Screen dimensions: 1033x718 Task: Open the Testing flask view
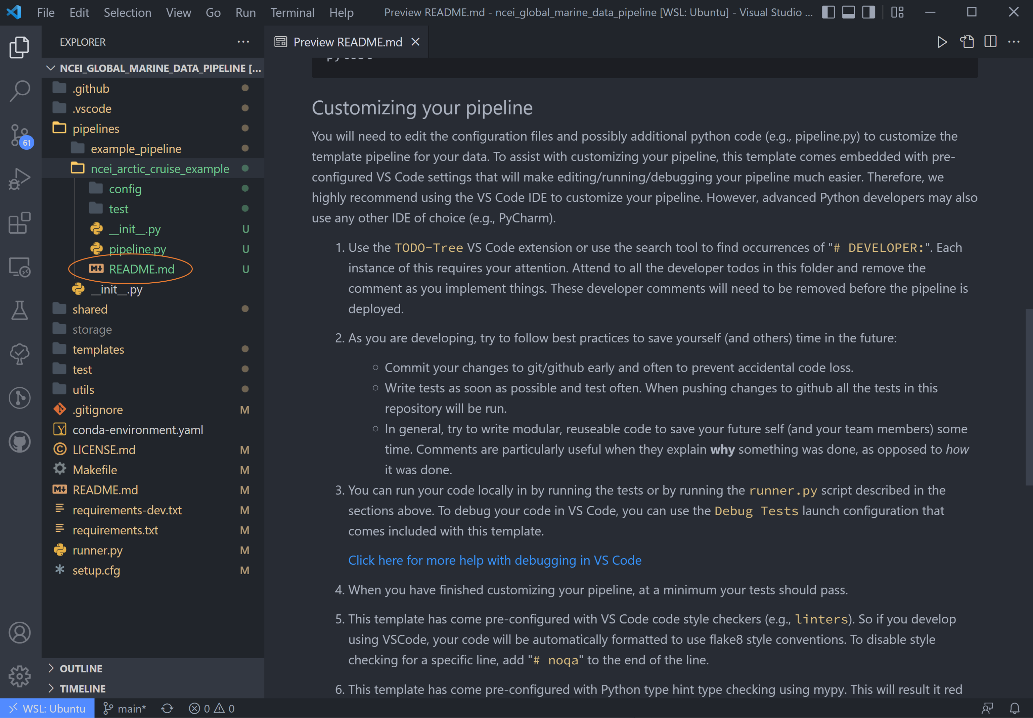(20, 311)
